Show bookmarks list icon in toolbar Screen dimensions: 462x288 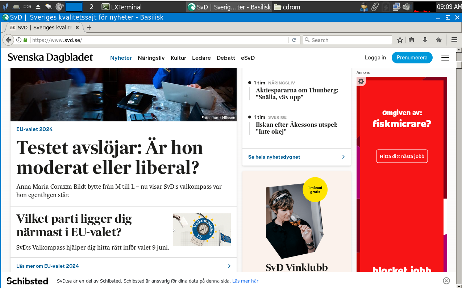(411, 40)
